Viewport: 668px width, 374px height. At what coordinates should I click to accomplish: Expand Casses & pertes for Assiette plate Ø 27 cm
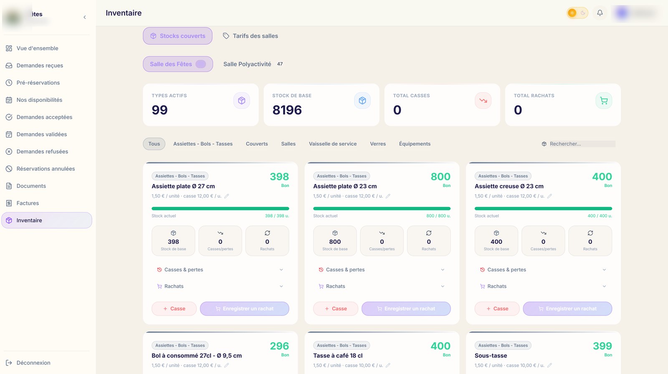click(x=220, y=270)
